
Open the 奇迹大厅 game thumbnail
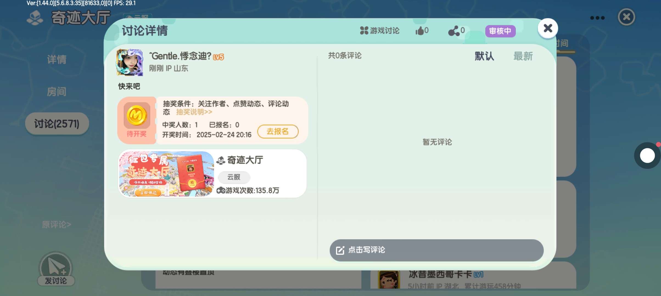(x=166, y=173)
